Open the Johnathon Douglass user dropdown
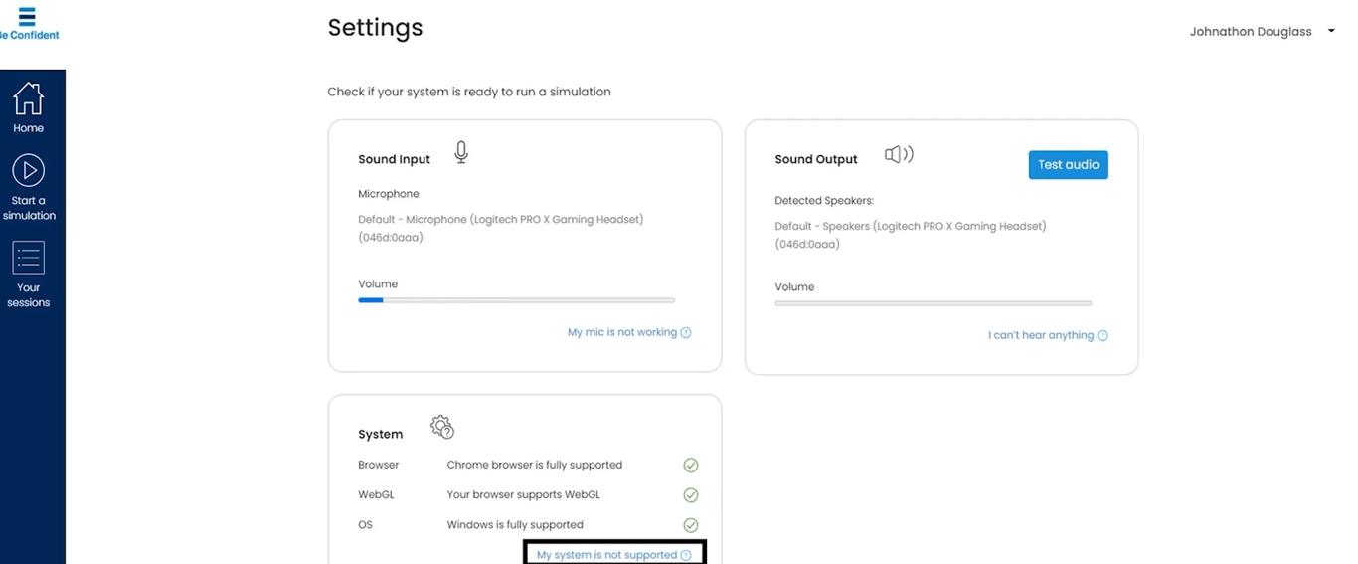 pyautogui.click(x=1251, y=32)
